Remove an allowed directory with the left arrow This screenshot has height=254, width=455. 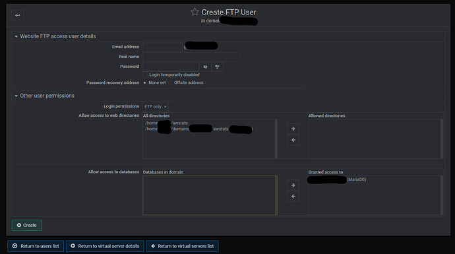click(x=293, y=140)
